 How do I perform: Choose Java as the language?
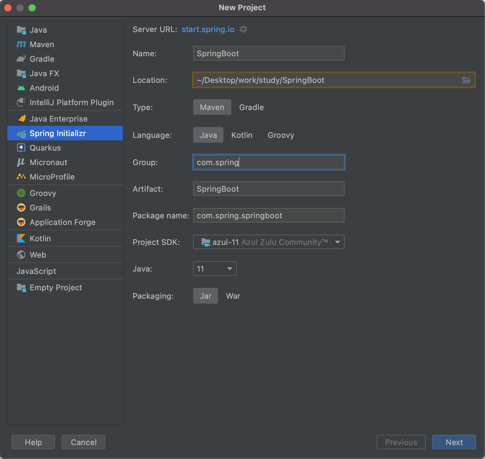[208, 135]
